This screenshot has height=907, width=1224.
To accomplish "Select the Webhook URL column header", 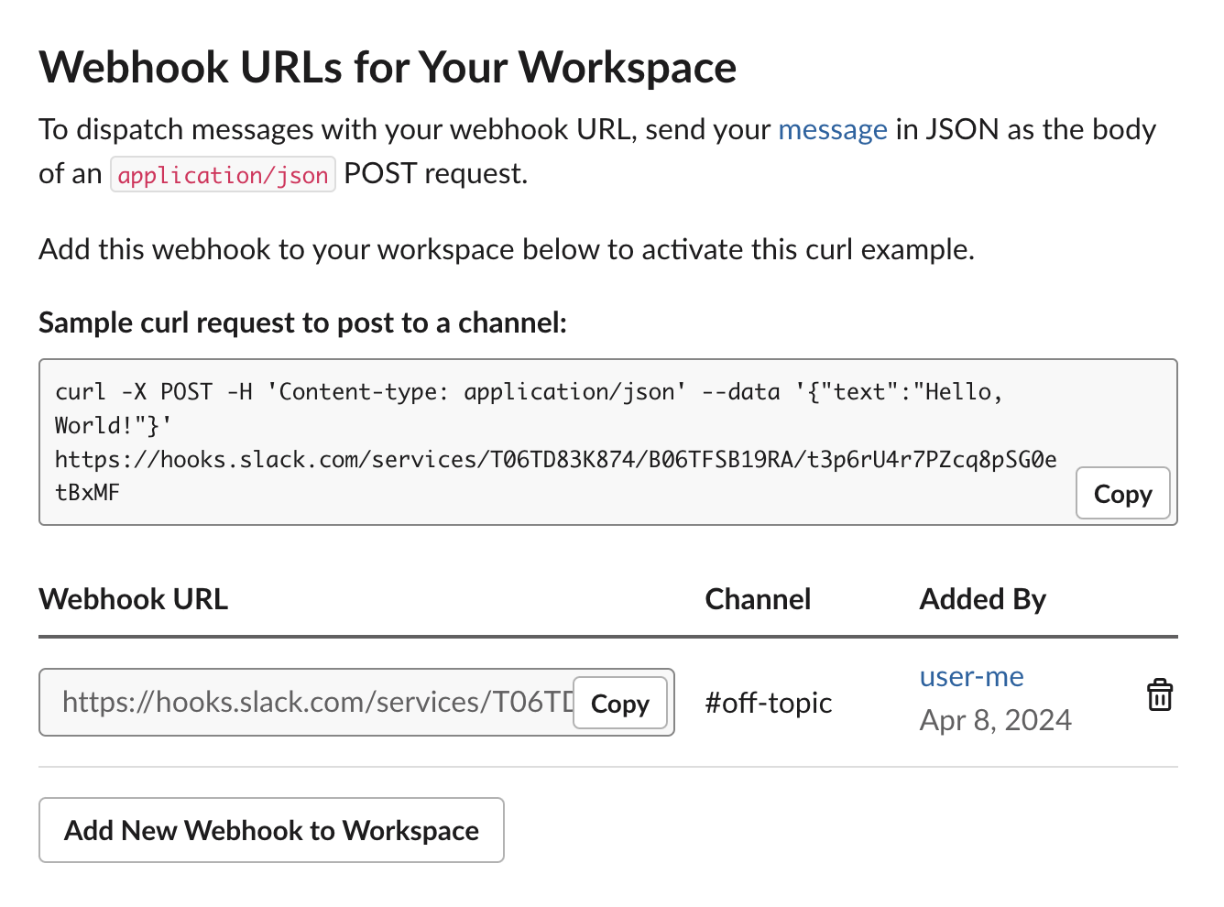I will tap(134, 599).
